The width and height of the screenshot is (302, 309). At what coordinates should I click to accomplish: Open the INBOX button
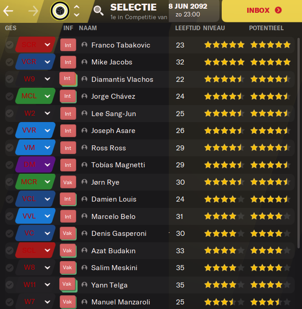tap(262, 11)
